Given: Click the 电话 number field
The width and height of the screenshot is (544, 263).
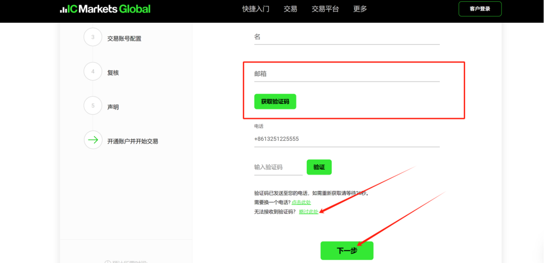Looking at the screenshot, I should pos(347,139).
